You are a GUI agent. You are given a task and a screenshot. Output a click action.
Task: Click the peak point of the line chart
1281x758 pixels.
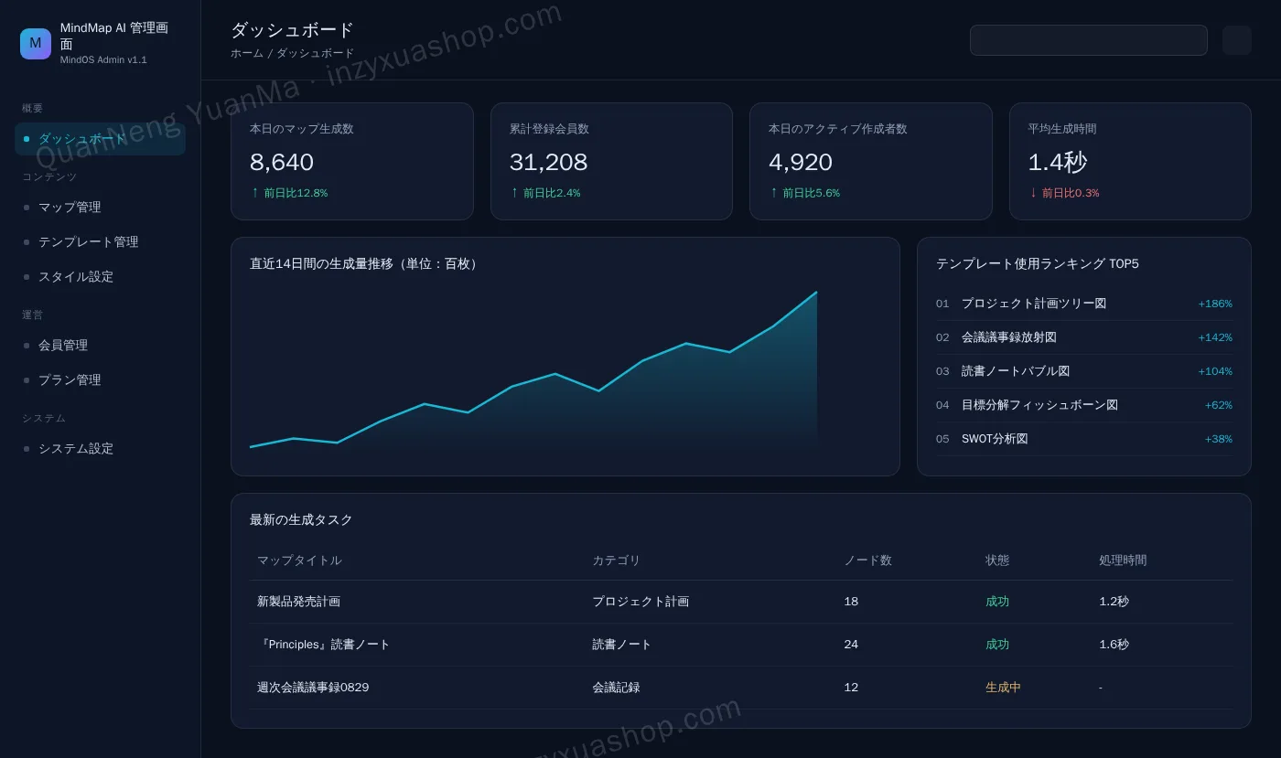coord(816,293)
